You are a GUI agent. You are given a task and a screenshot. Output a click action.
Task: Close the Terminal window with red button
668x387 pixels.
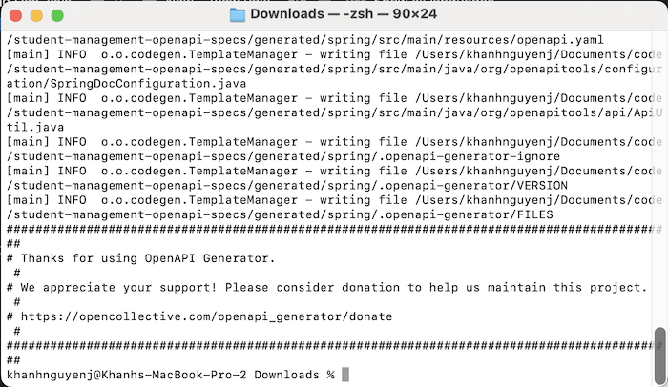[x=16, y=16]
